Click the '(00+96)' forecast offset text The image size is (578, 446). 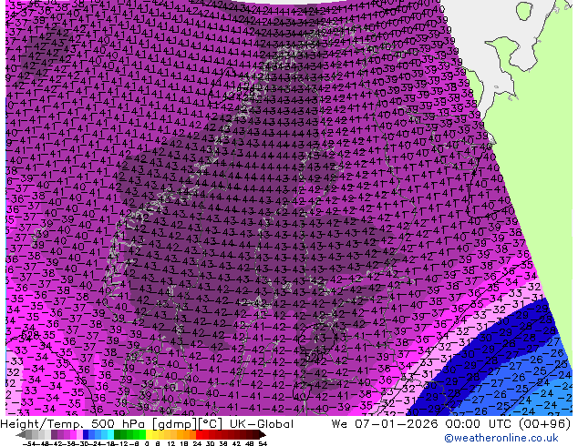545,424
